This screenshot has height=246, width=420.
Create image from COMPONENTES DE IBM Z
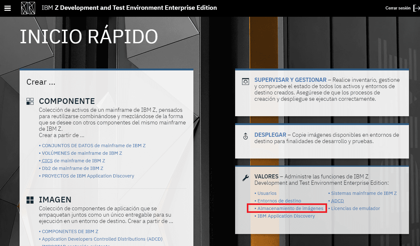pos(70,231)
